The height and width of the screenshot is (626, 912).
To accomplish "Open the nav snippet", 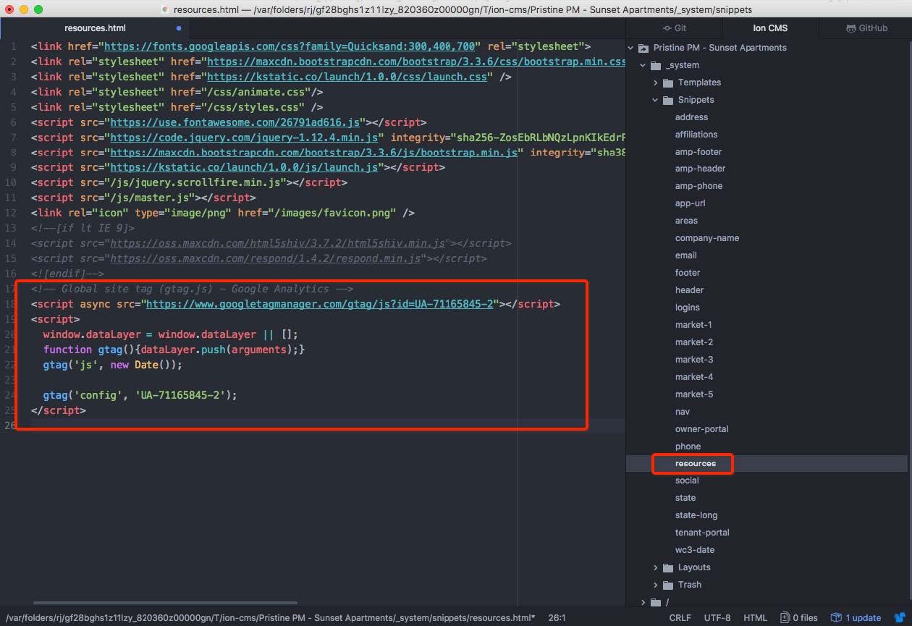I will pos(682,412).
